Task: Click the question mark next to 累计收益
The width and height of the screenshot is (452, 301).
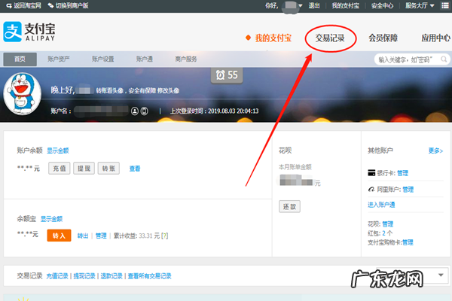Action: coord(164,236)
